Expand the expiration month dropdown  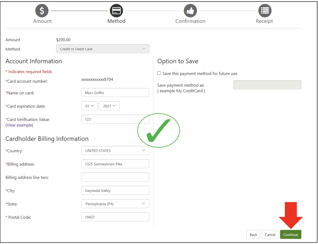coord(89,106)
